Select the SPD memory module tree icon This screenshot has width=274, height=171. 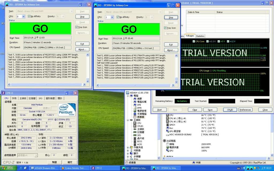coord(135,135)
